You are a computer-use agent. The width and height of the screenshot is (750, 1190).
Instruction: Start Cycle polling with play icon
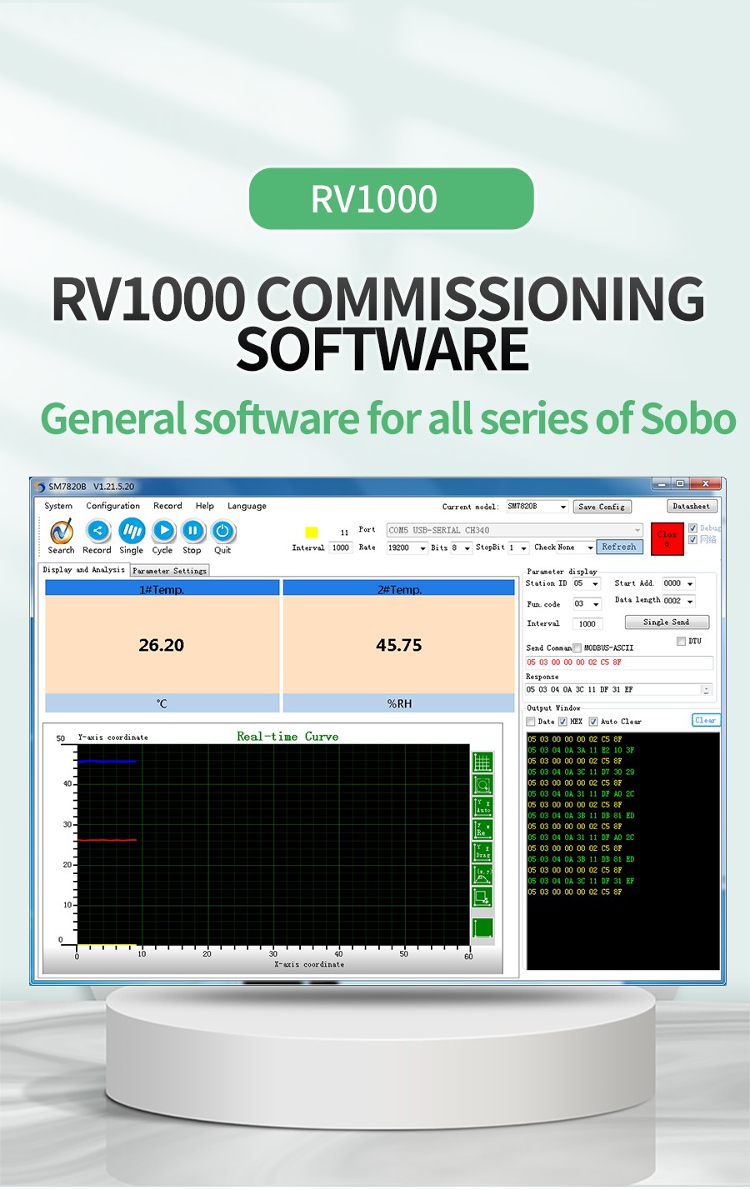pyautogui.click(x=163, y=531)
